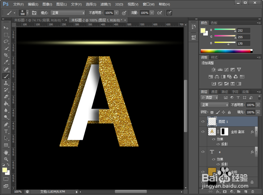This screenshot has width=263, height=195.
Task: Toggle 效果 eye under 金粉 副本
Action: click(x=214, y=139)
